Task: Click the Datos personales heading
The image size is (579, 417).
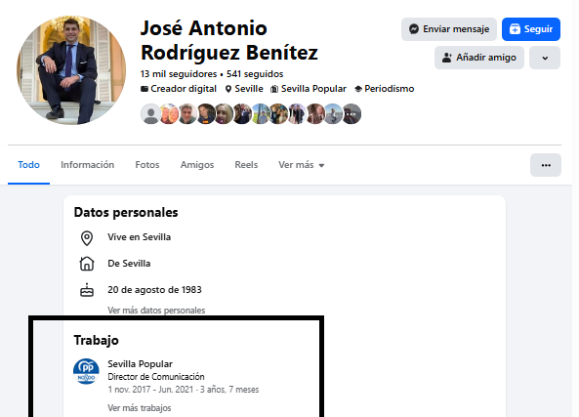Action: coord(126,213)
